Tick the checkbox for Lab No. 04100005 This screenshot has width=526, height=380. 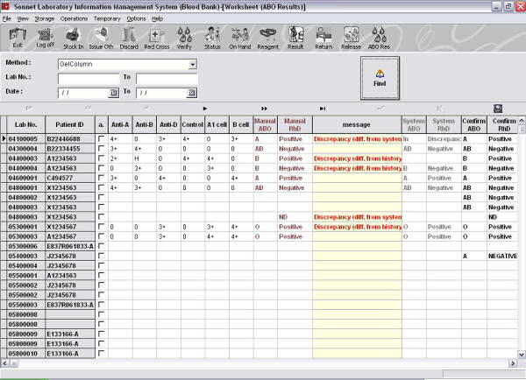click(x=101, y=139)
